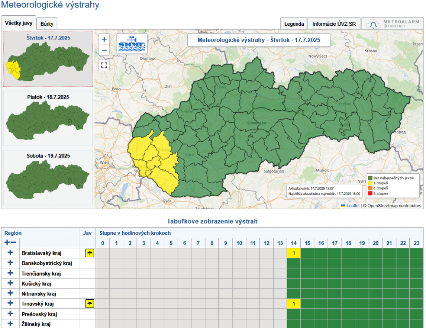
Task: Select the Všetky javy tab
Action: (19, 23)
